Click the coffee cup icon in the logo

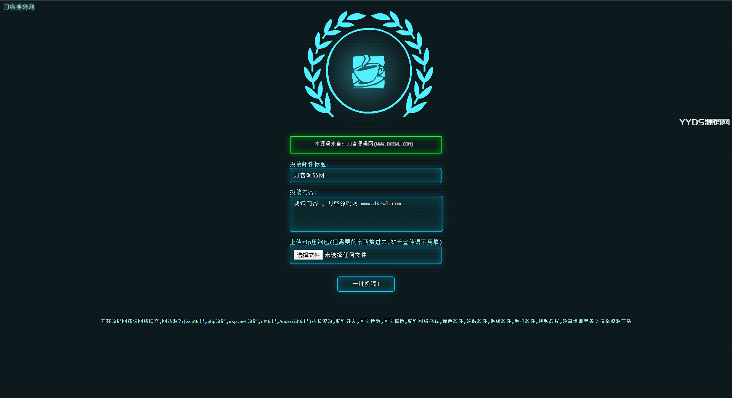[368, 72]
